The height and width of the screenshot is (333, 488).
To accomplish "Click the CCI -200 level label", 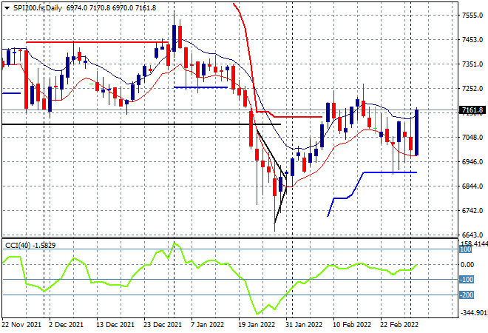I will click(467, 295).
